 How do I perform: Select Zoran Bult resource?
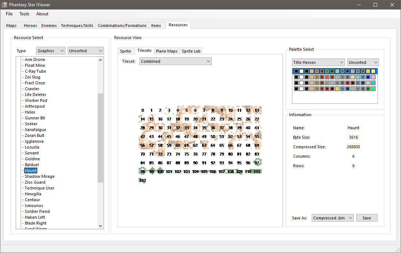[x=34, y=135]
